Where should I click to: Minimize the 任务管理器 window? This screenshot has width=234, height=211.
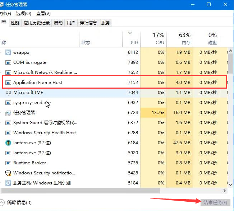(x=193, y=4)
